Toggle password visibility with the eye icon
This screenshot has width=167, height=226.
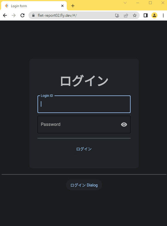[x=124, y=125]
